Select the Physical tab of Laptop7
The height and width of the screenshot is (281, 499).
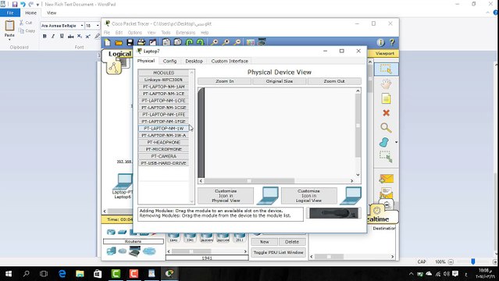146,60
